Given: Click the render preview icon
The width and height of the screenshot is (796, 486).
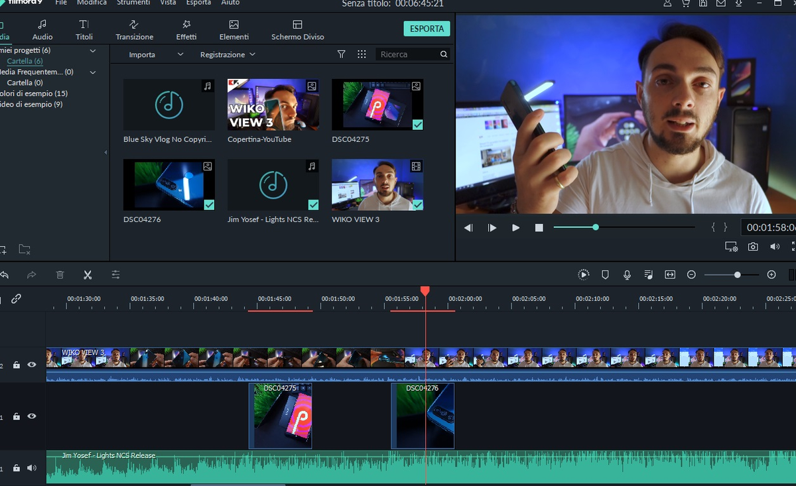Looking at the screenshot, I should click(x=583, y=274).
